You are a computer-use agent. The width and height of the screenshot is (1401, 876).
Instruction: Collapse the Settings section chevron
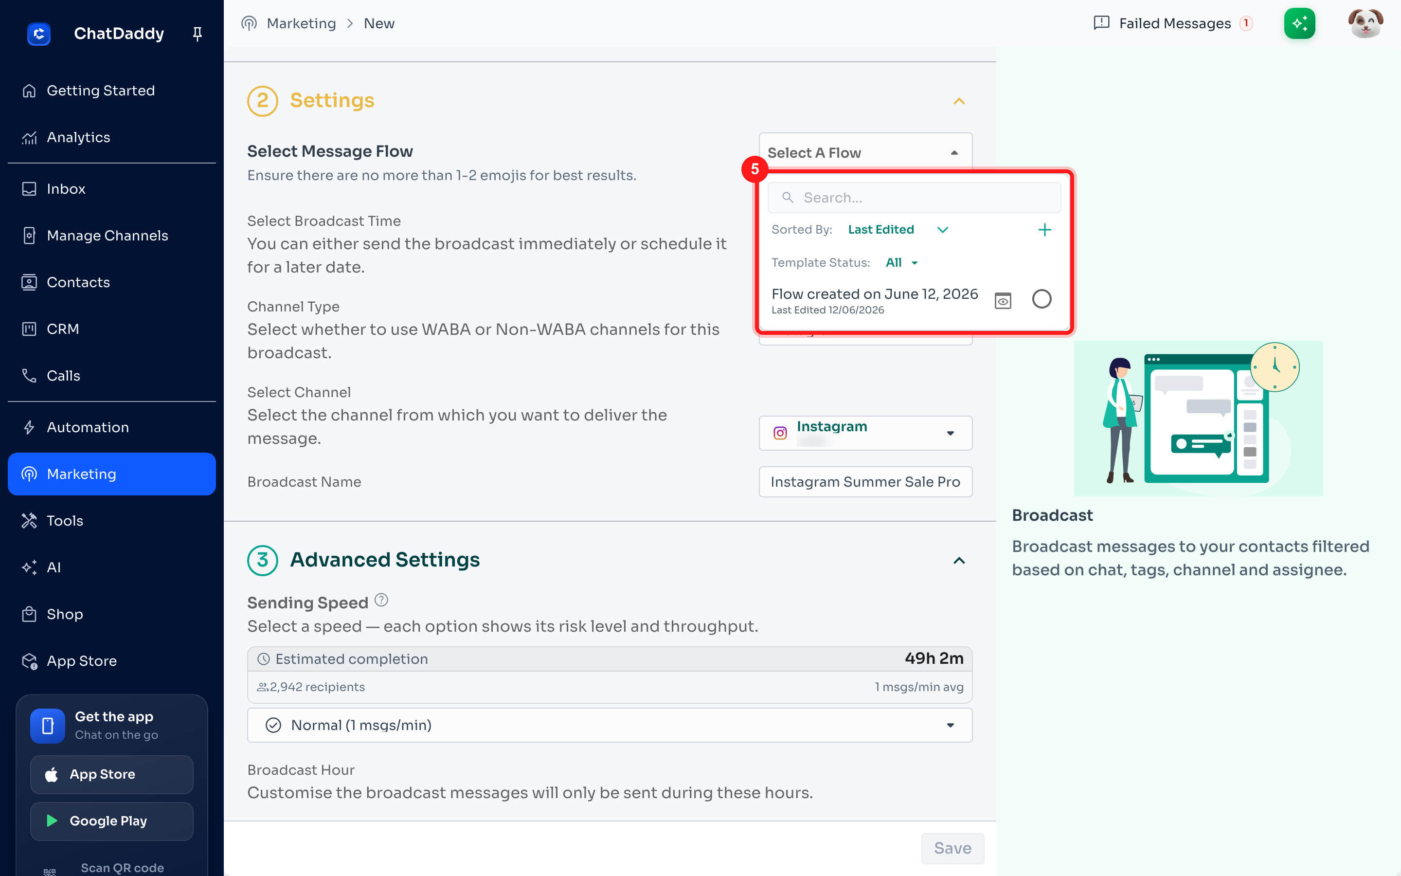pyautogui.click(x=959, y=101)
